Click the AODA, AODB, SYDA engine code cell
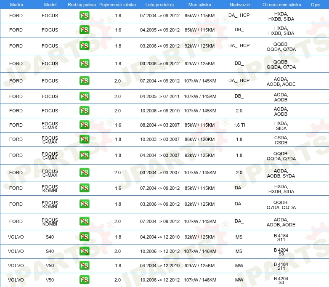 [281, 173]
